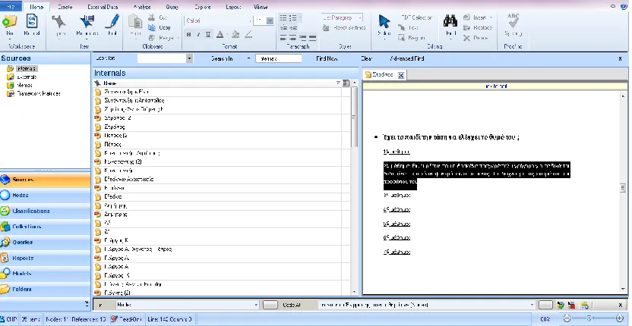
Task: Open the Search In dropdown
Action: point(248,59)
